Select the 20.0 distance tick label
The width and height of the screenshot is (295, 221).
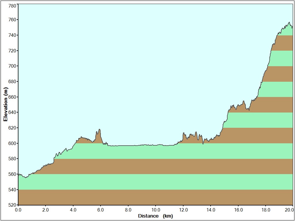point(288,210)
